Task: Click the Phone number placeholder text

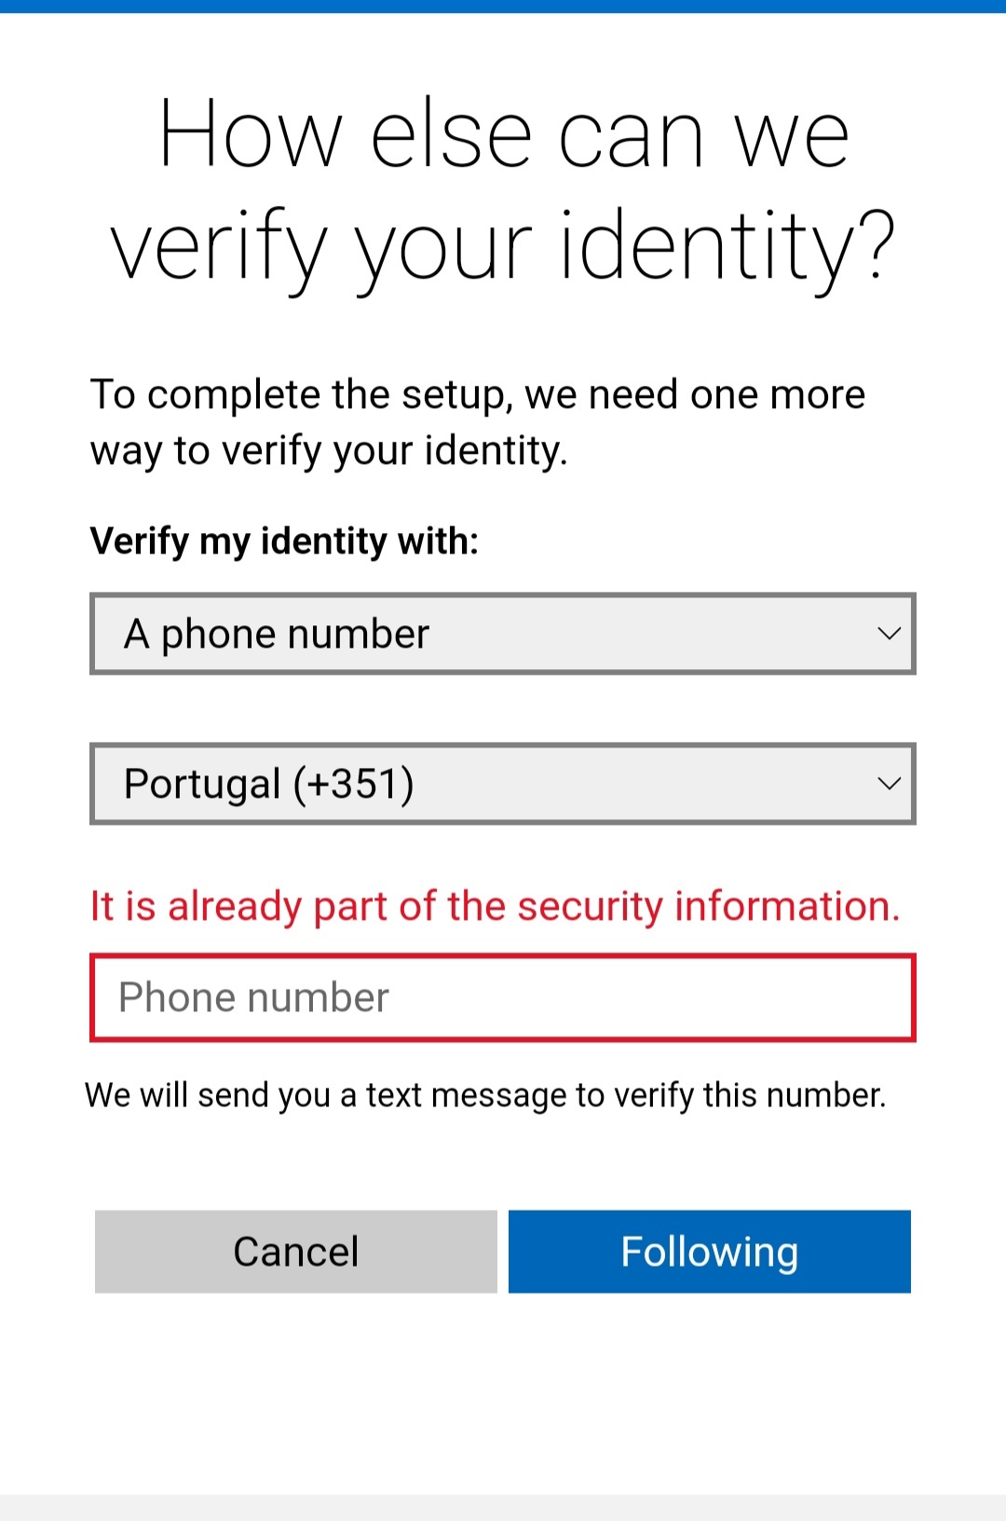Action: point(253,997)
